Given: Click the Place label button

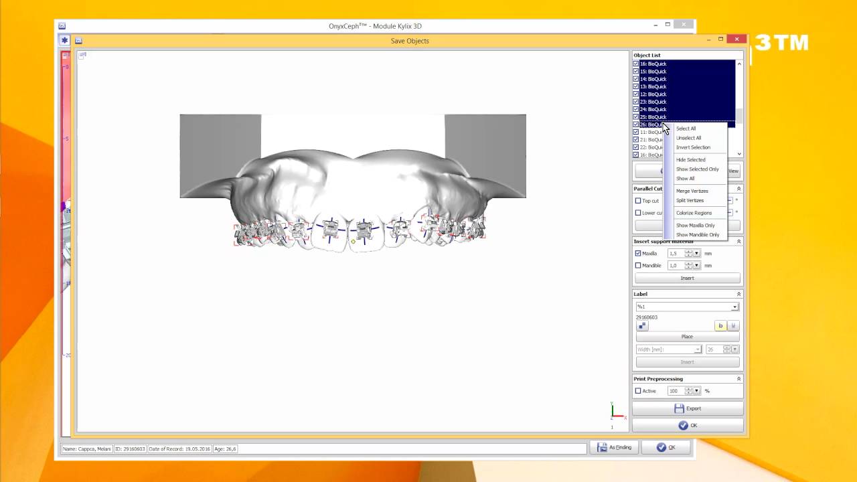Looking at the screenshot, I should click(x=688, y=337).
